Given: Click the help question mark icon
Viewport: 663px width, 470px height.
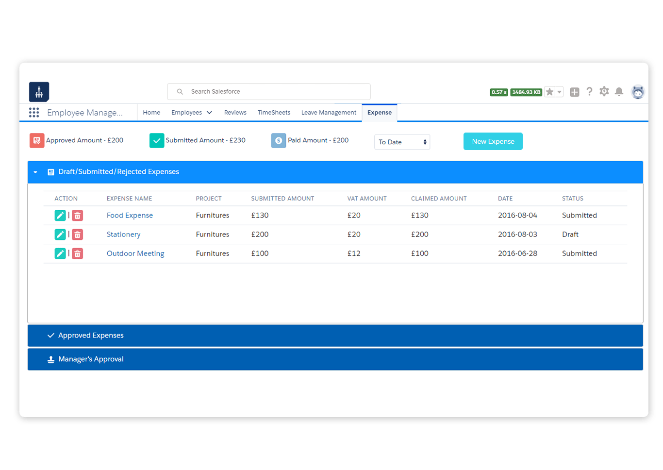Looking at the screenshot, I should [x=589, y=92].
